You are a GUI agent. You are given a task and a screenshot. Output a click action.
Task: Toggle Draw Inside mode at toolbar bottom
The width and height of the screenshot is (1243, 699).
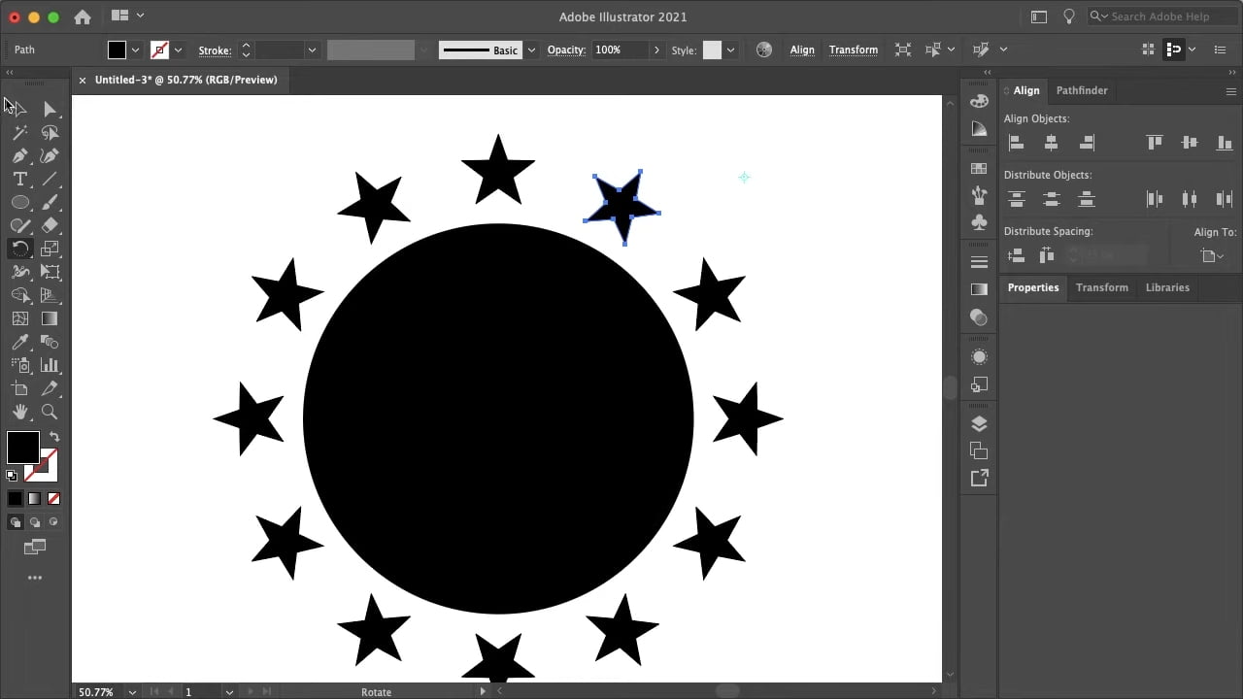coord(53,521)
